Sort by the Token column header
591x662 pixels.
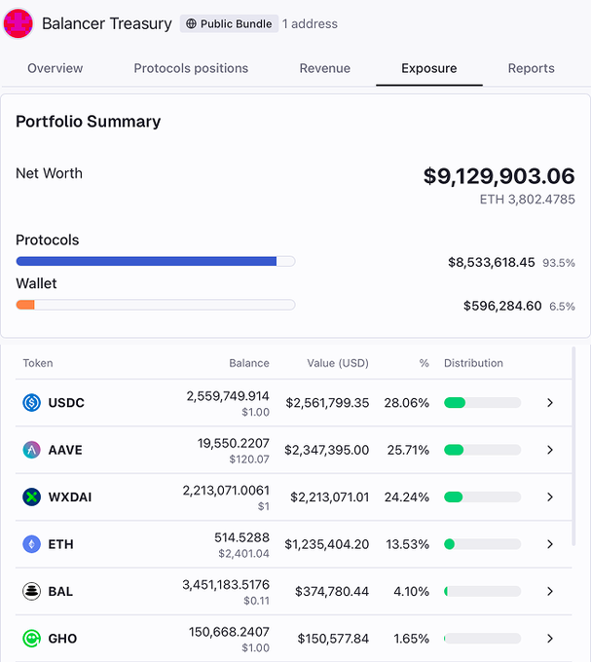tap(38, 363)
